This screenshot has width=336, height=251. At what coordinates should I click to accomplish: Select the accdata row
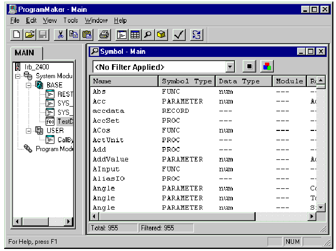(x=203, y=111)
